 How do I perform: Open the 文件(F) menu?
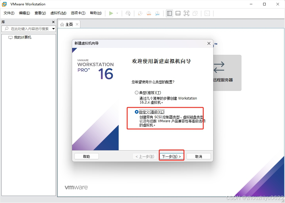point(9,13)
